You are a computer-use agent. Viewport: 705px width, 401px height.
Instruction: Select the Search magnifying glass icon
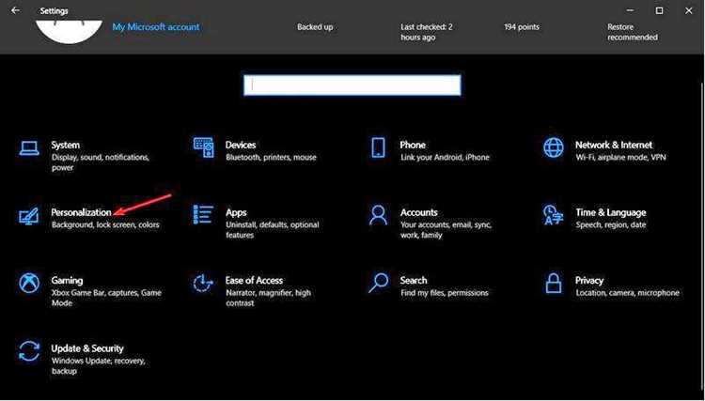[x=378, y=283]
